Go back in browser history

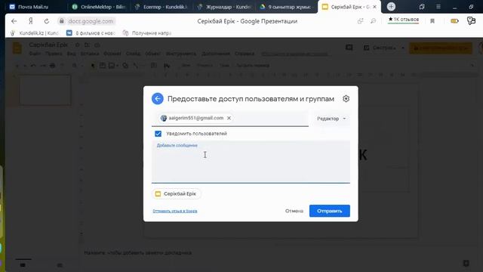point(14,21)
